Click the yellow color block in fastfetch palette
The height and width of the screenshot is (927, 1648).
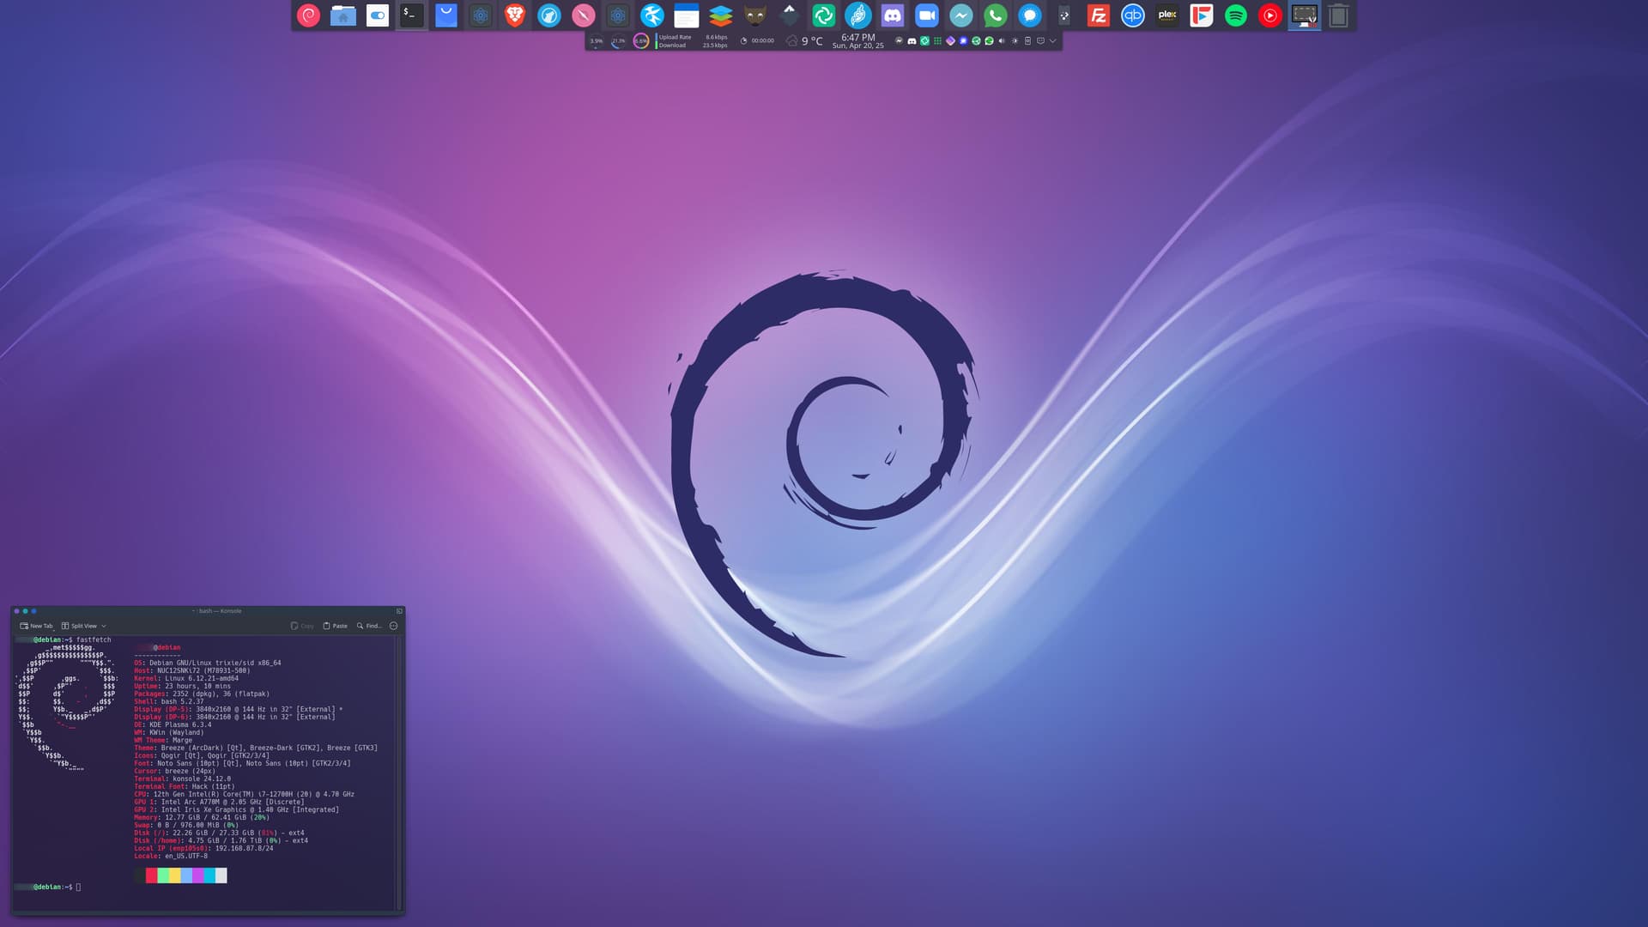click(174, 875)
